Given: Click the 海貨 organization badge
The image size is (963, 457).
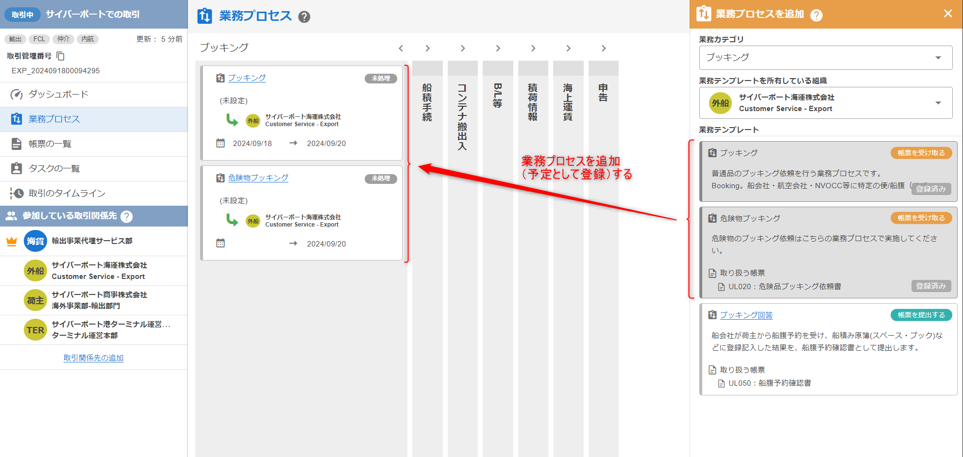Looking at the screenshot, I should click(x=35, y=241).
